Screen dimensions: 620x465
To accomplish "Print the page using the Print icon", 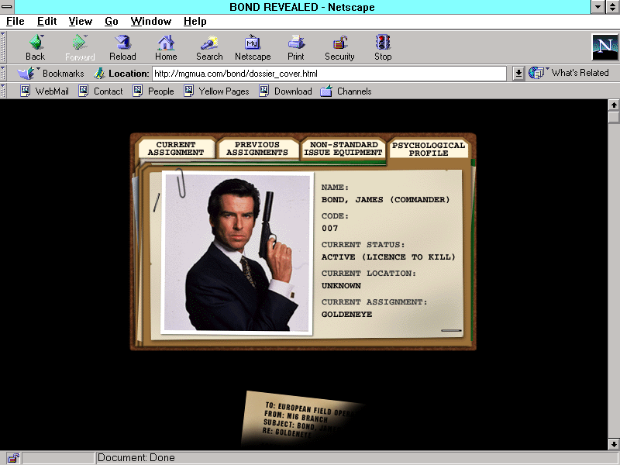I will point(295,43).
